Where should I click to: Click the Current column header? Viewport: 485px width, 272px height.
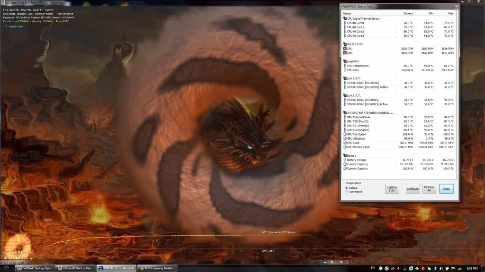tap(408, 13)
